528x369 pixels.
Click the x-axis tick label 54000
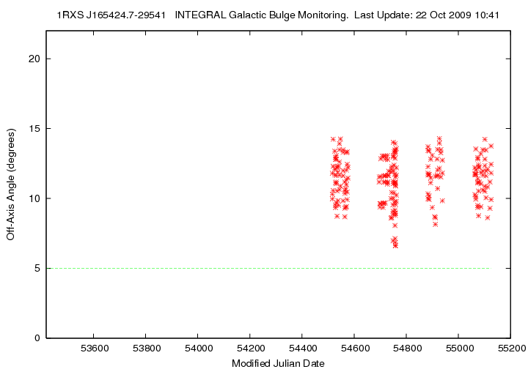[x=199, y=348]
